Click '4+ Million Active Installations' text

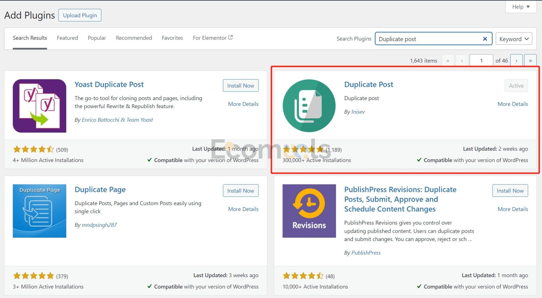pyautogui.click(x=48, y=160)
